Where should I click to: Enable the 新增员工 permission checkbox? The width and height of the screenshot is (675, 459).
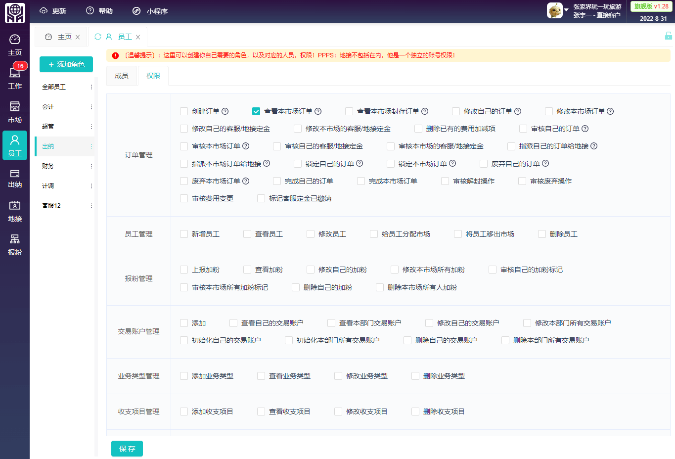(x=183, y=234)
